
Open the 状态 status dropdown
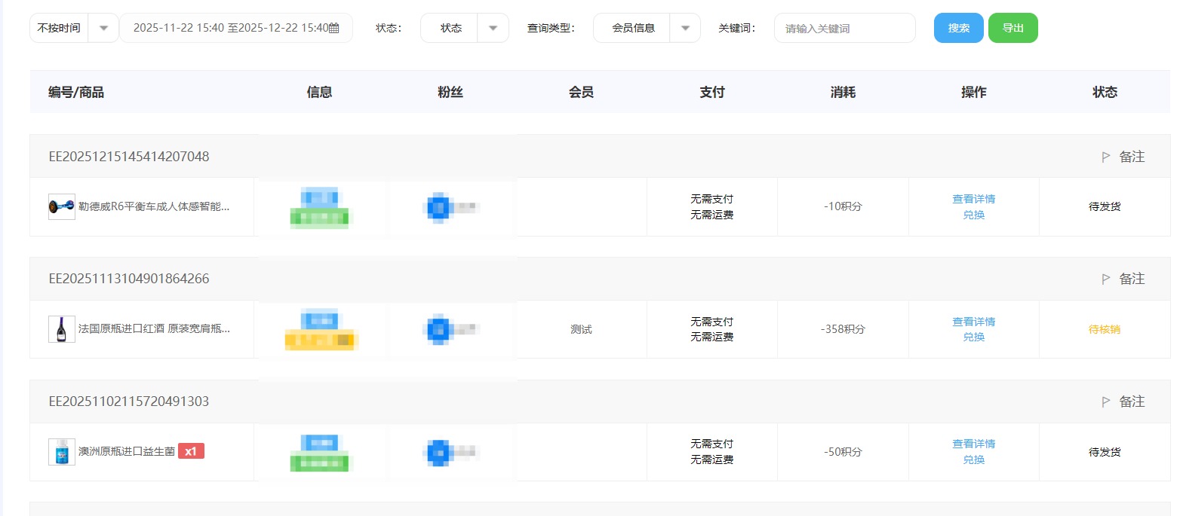click(x=493, y=27)
